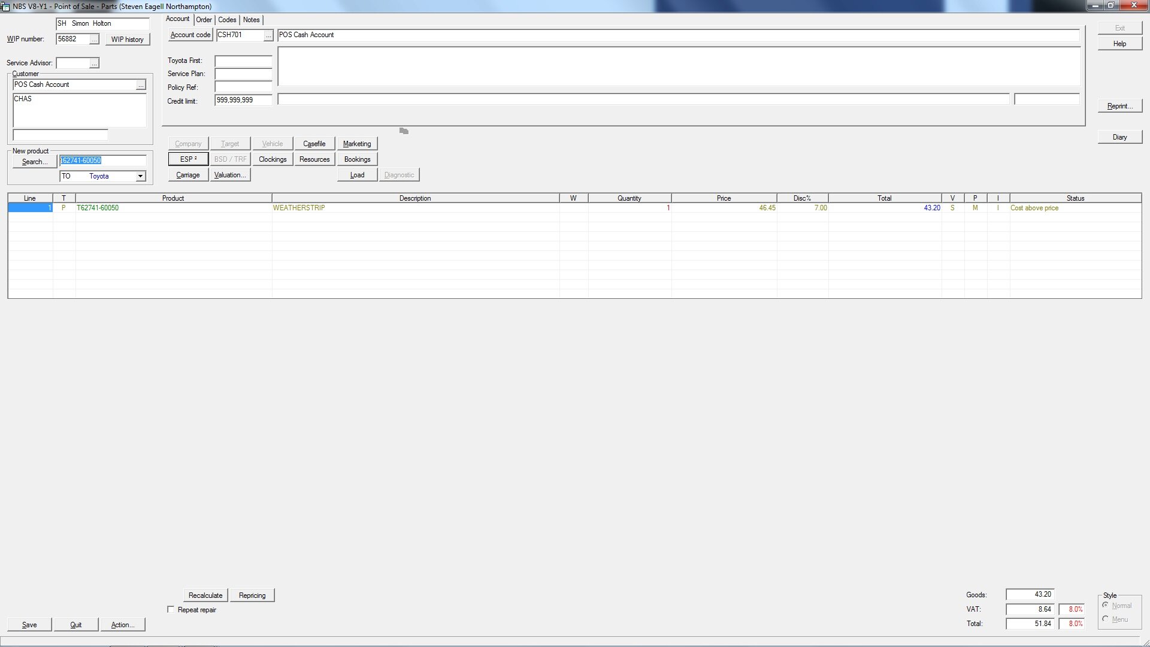Image resolution: width=1150 pixels, height=647 pixels.
Task: Click the Search... product button
Action: (x=35, y=162)
